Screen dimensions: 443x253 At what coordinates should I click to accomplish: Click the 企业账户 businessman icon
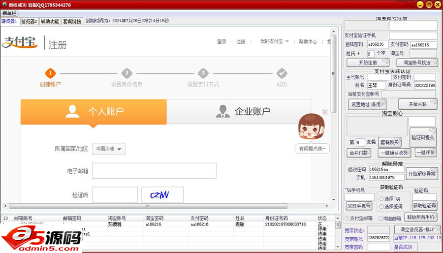click(223, 112)
